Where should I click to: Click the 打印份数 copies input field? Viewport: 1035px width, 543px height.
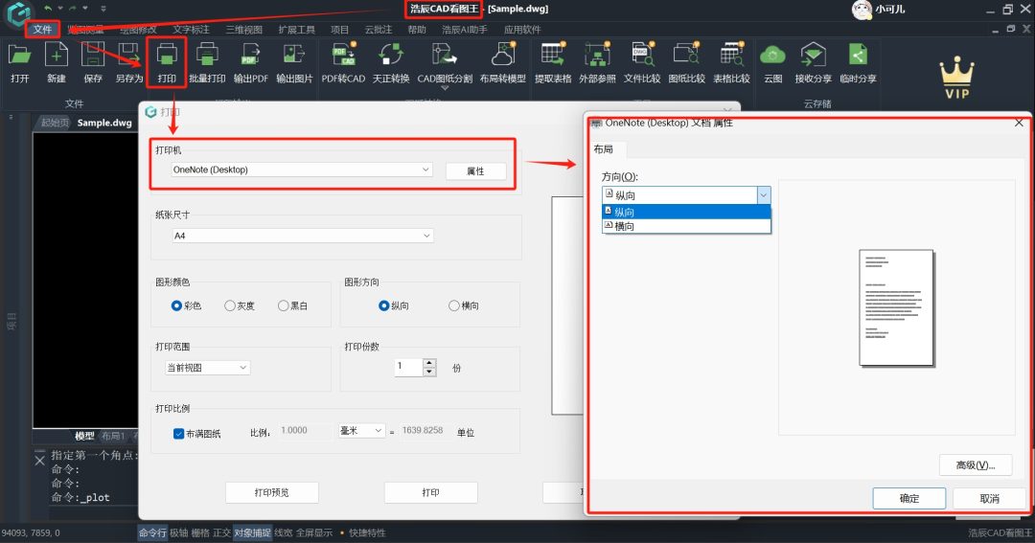coord(408,368)
